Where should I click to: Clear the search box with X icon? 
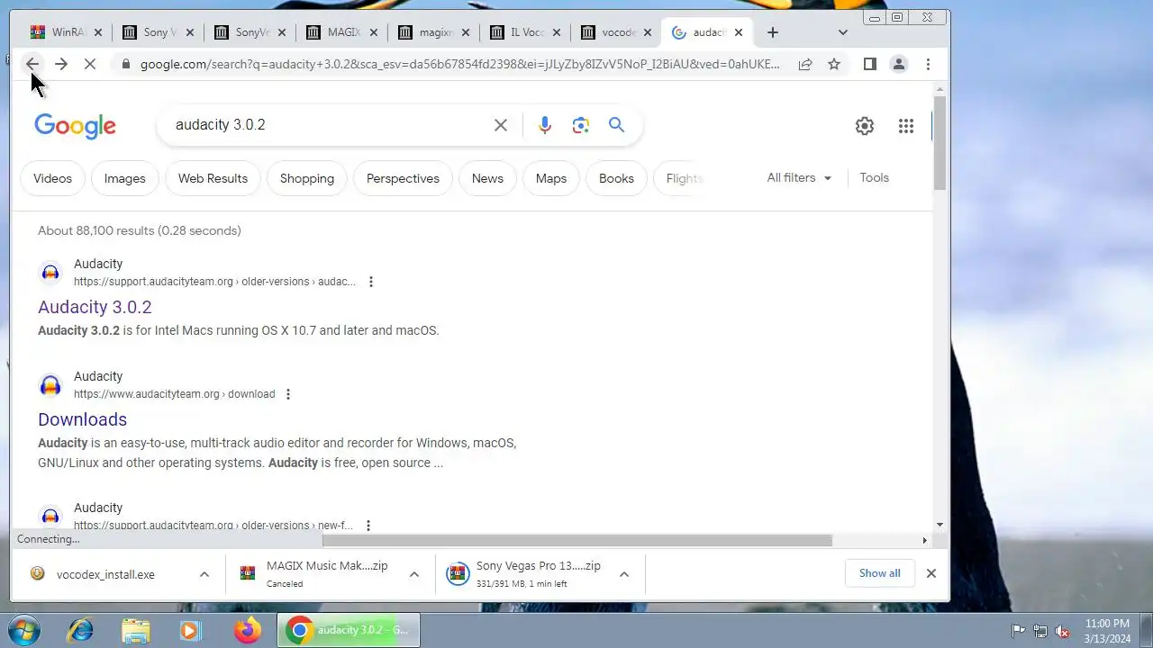(501, 125)
